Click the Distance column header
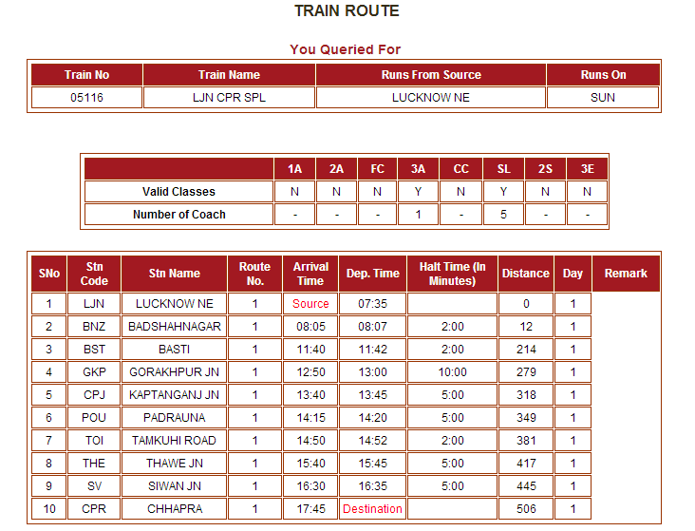The height and width of the screenshot is (531, 695). click(526, 274)
